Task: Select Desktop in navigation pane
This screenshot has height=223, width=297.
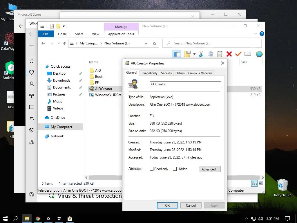Action: (x=59, y=73)
